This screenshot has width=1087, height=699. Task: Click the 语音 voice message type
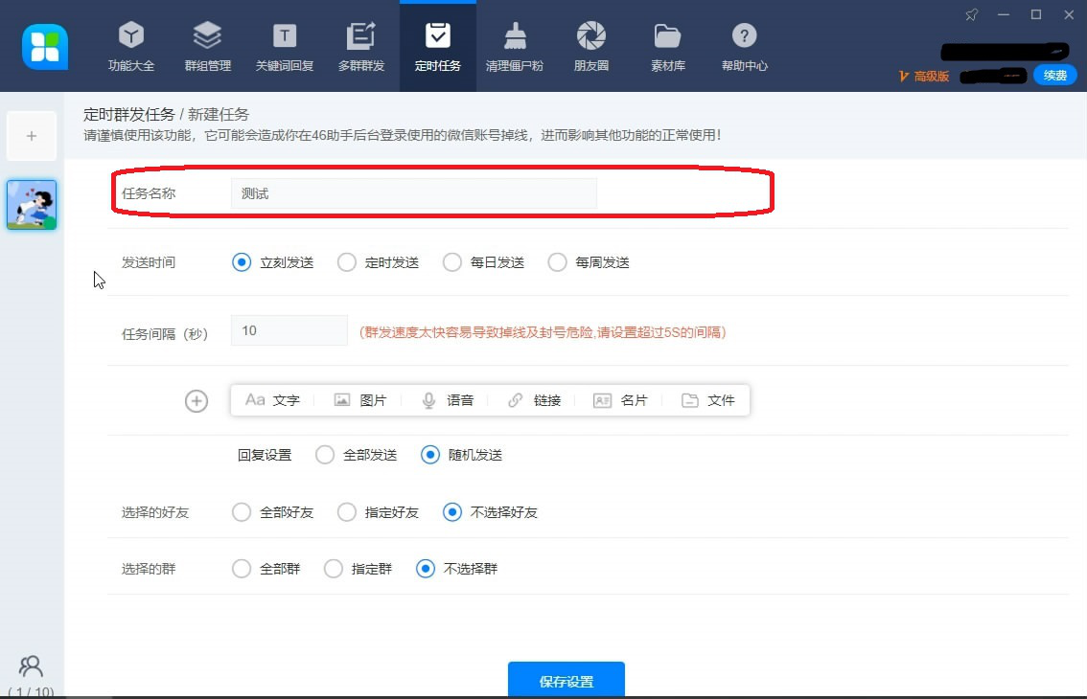point(448,400)
